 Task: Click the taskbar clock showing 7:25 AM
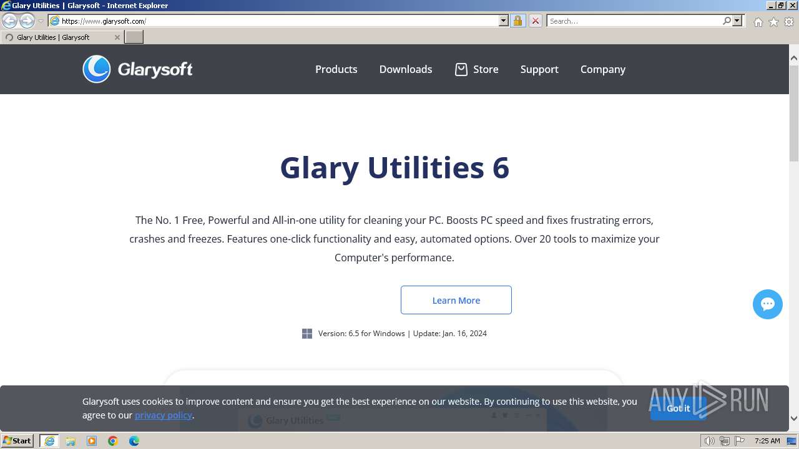click(767, 441)
